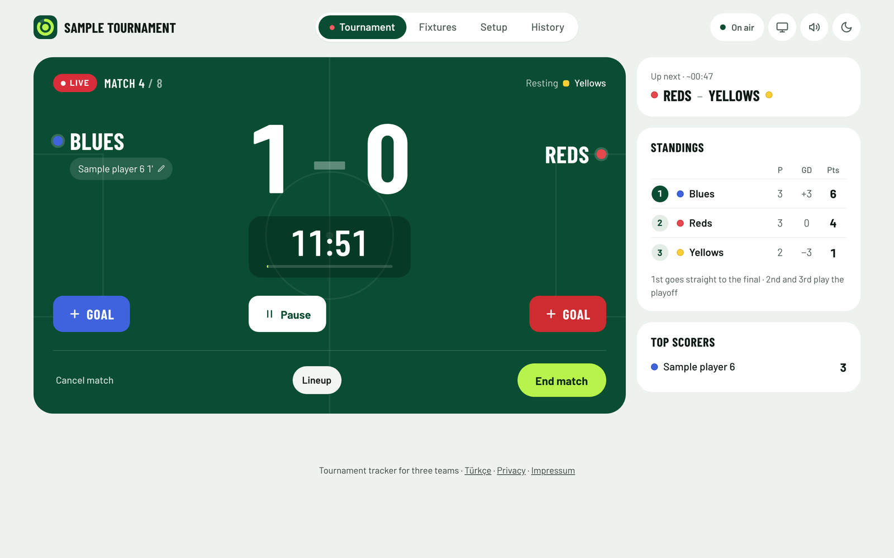Click the MATCH 4 / 8 label

[x=133, y=84]
